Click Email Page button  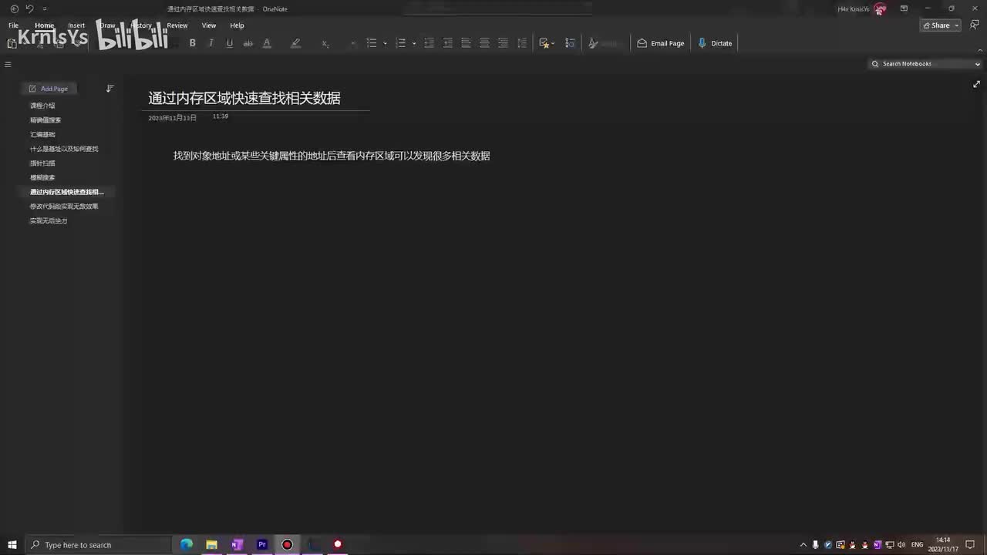[661, 43]
